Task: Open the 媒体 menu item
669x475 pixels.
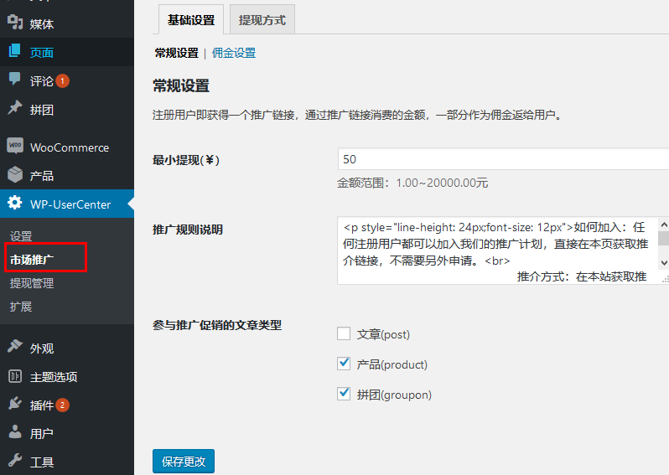Action: (x=67, y=24)
